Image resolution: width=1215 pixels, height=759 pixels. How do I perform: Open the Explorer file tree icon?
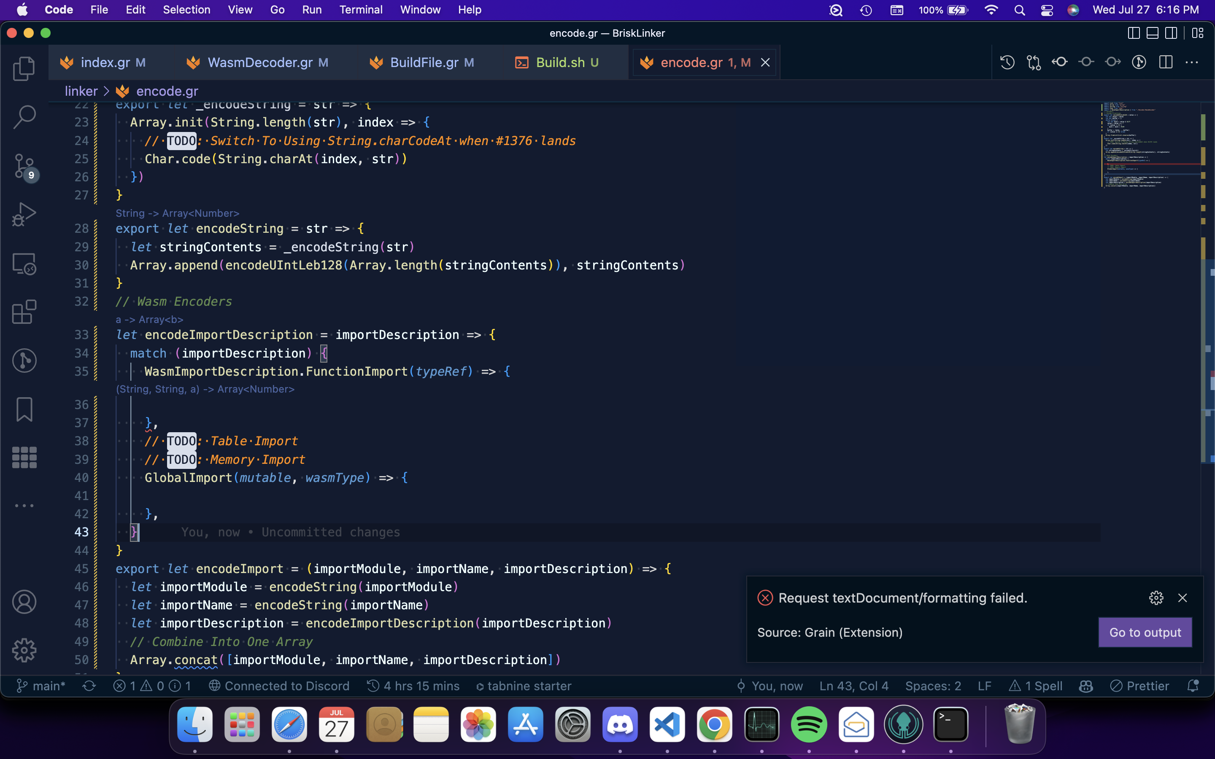coord(24,69)
